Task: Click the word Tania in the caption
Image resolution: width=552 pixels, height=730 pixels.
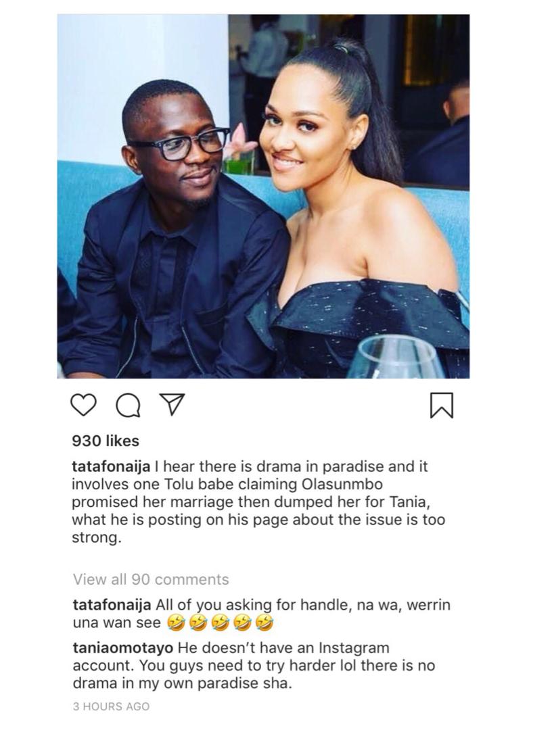Action: tap(409, 502)
